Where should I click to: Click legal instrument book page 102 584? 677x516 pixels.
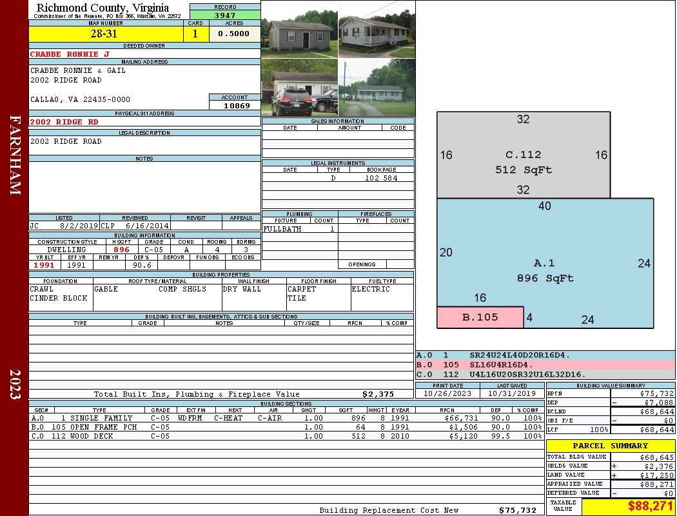pyautogui.click(x=381, y=178)
